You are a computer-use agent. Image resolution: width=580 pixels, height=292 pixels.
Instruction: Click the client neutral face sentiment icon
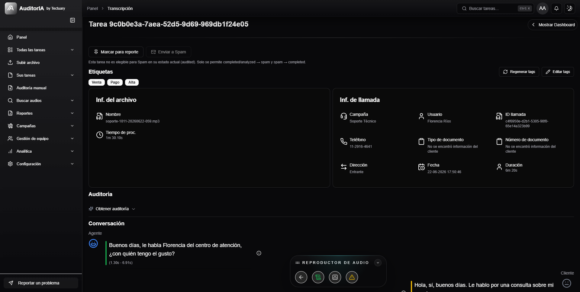pos(567,283)
